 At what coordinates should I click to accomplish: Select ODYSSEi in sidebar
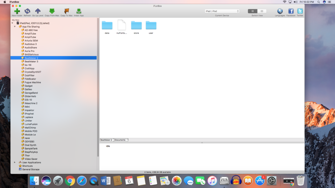29,142
